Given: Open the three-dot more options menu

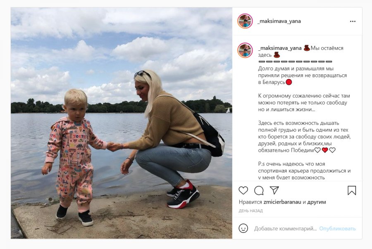Looking at the screenshot, I should (x=353, y=21).
